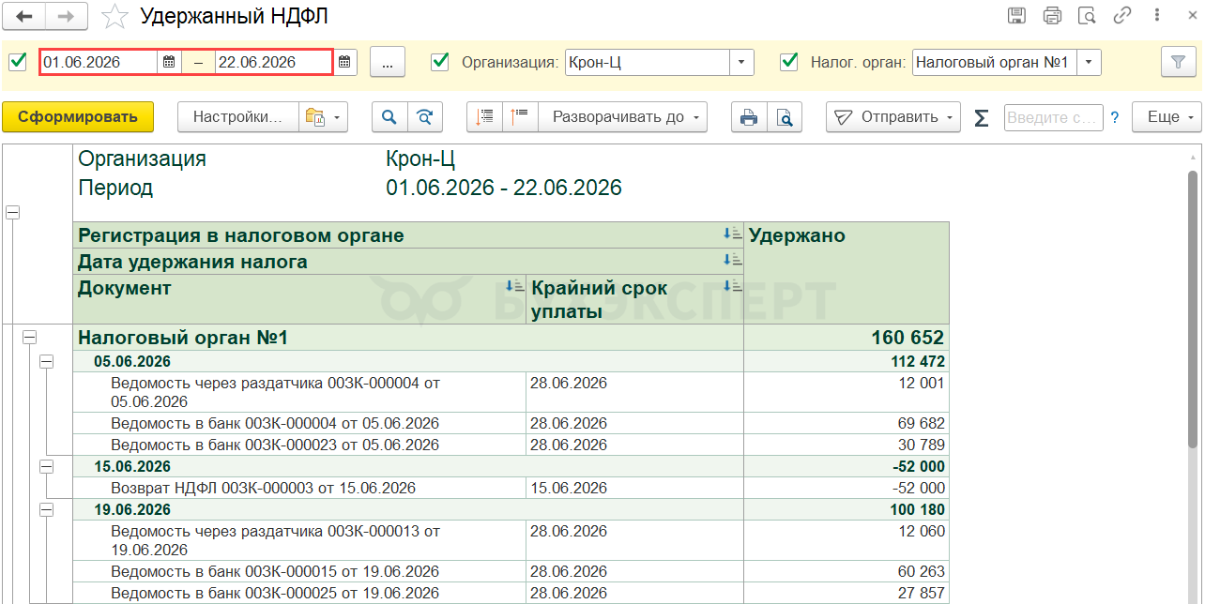1205x604 pixels.
Task: Click the 100 180 subtotal cell
Action: (x=847, y=509)
